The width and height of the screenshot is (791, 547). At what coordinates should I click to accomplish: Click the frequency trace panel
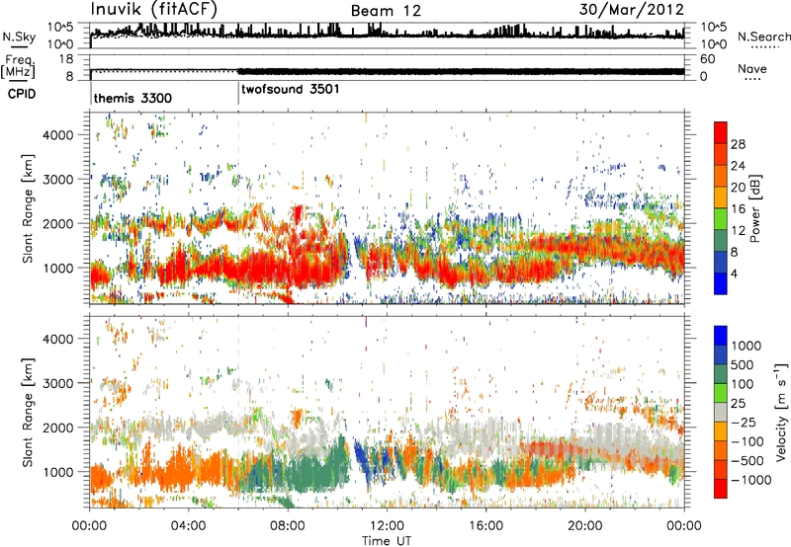tap(387, 67)
